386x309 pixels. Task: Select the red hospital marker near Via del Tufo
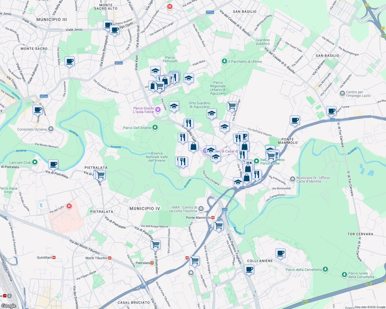point(69,206)
